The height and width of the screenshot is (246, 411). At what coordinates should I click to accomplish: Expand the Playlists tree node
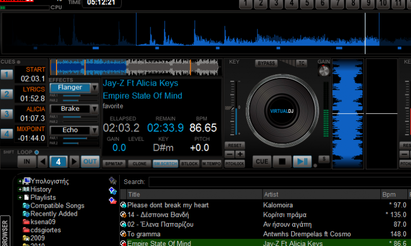(x=20, y=197)
